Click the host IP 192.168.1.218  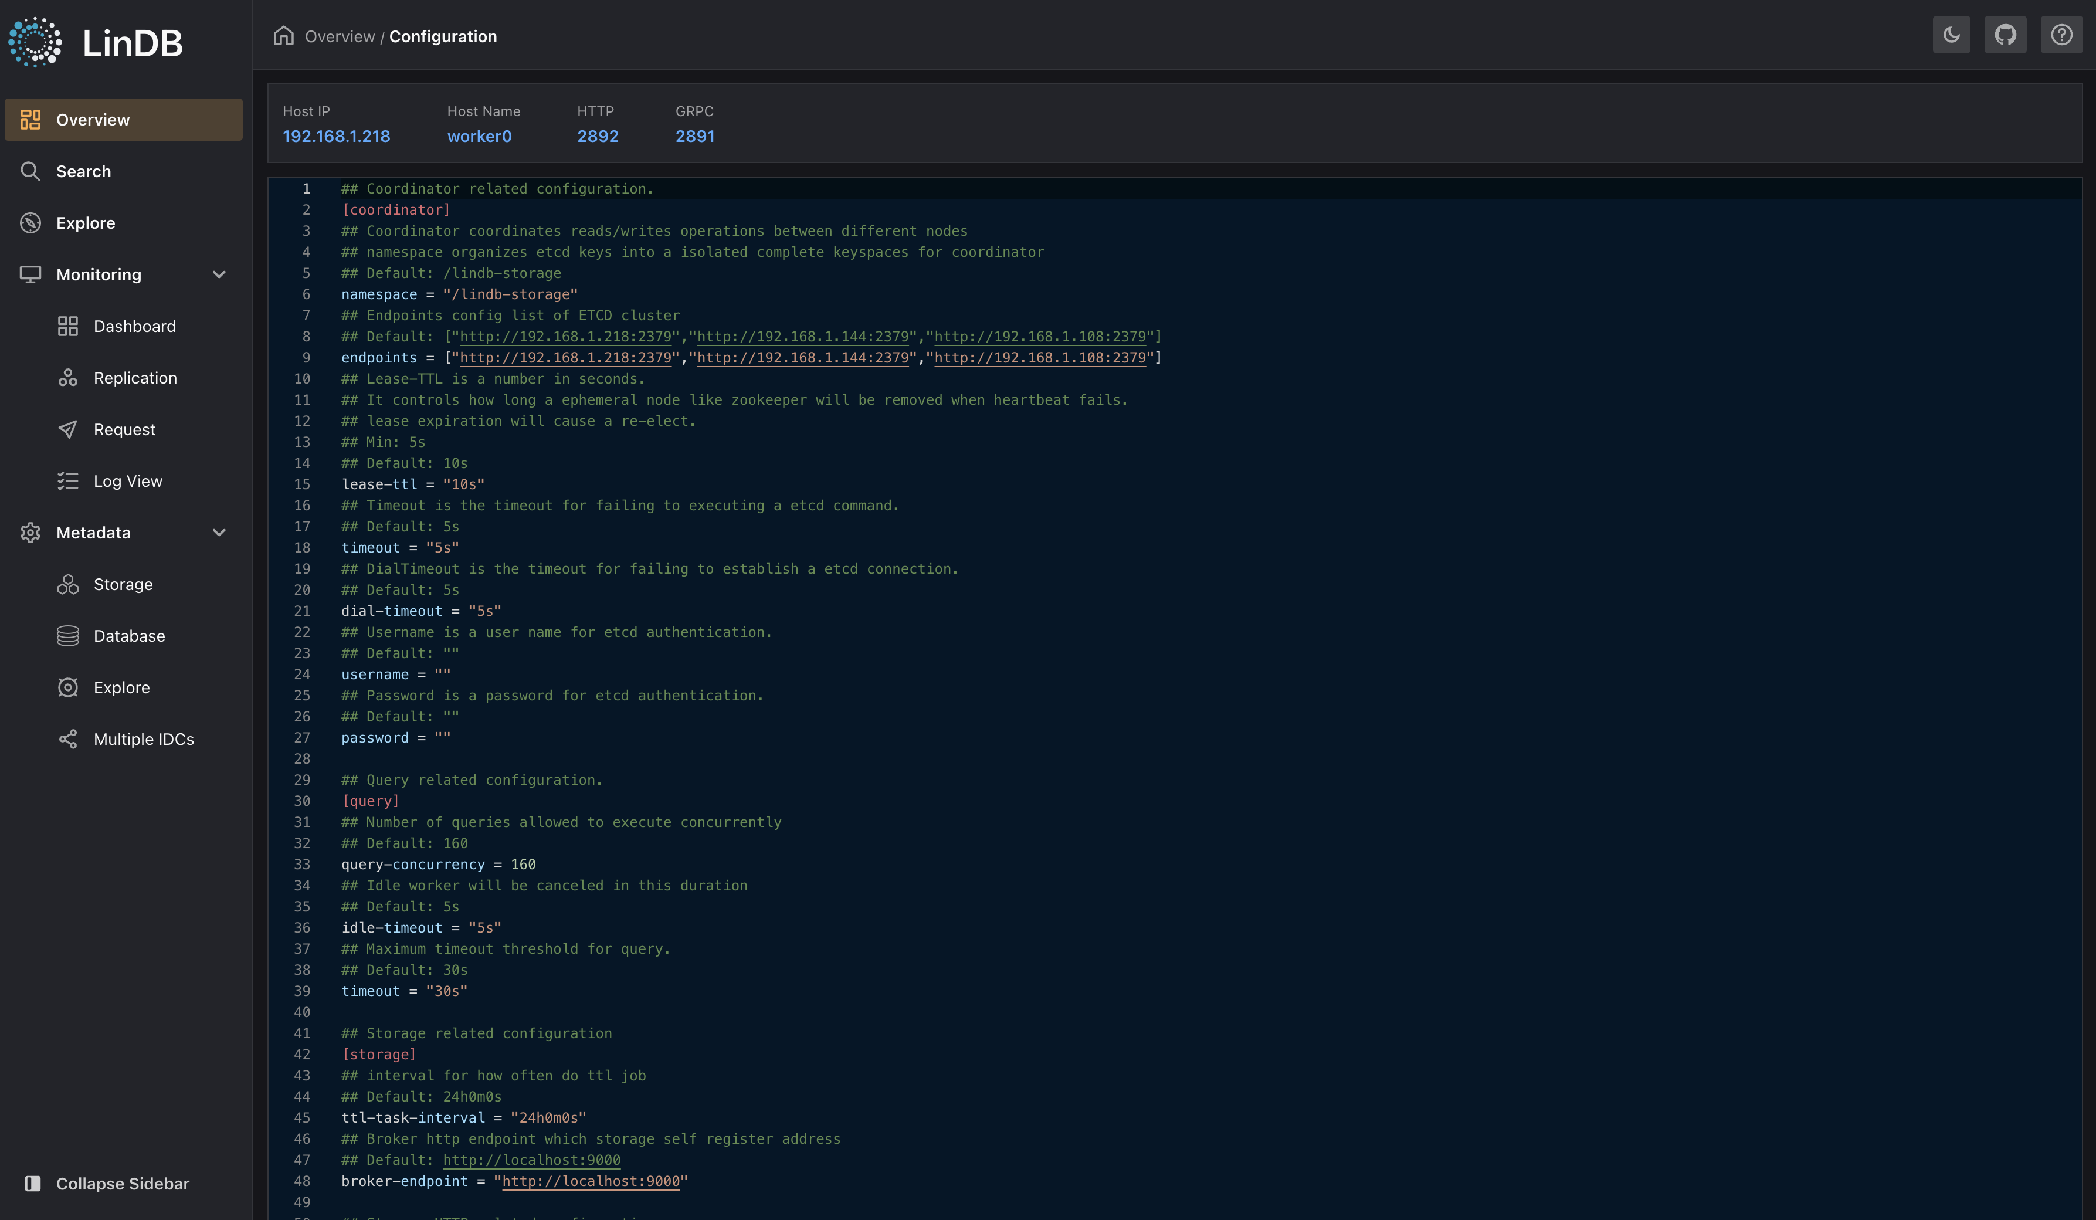tap(336, 137)
